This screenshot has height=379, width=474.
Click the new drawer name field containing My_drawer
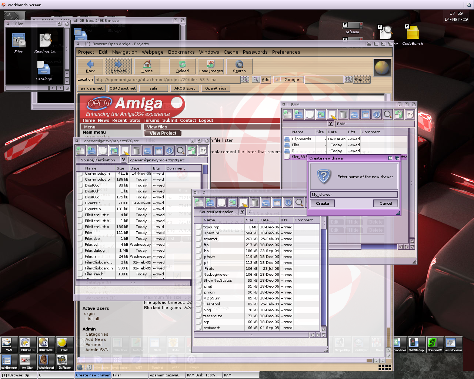point(354,194)
